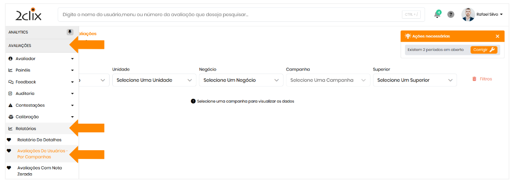Favorite Relatório De Detalhes with heart icon
The width and height of the screenshot is (512, 182).
(9, 140)
